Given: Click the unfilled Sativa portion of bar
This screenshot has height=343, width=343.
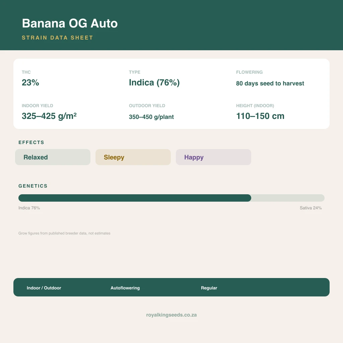Looking at the screenshot, I should 288,198.
